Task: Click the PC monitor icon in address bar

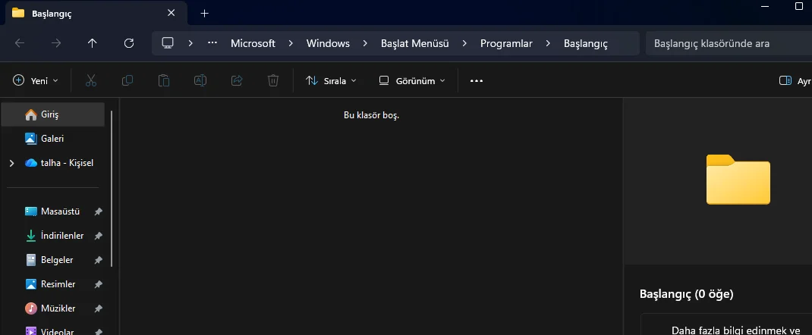Action: click(x=167, y=43)
